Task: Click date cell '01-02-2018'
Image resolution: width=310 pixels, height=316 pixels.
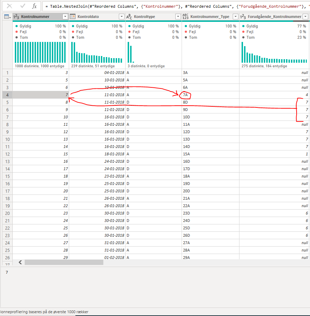Action: pyautogui.click(x=97, y=257)
